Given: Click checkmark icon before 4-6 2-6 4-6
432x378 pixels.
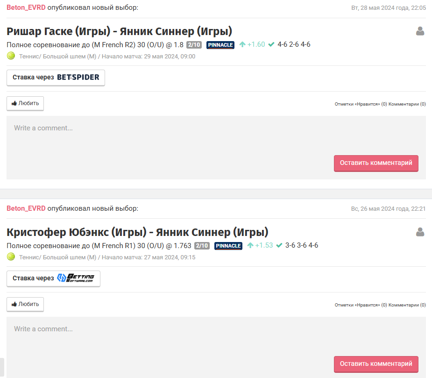Looking at the screenshot, I should (x=271, y=44).
